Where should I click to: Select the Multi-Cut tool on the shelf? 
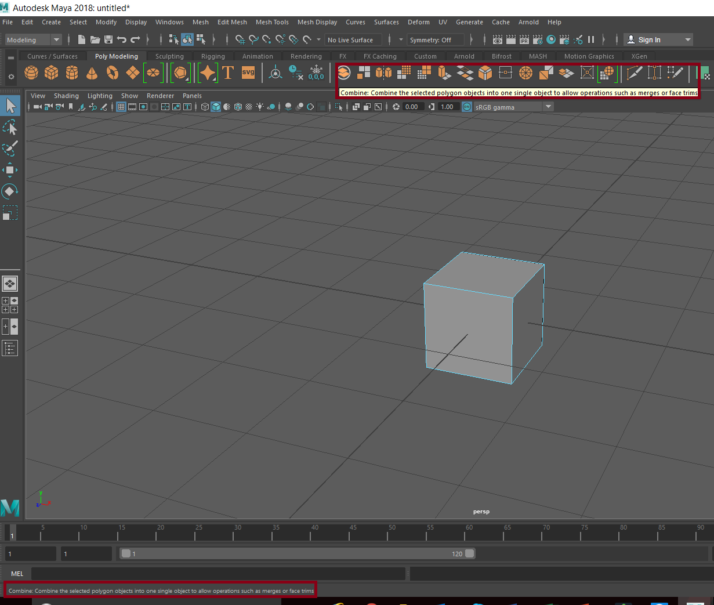[635, 73]
